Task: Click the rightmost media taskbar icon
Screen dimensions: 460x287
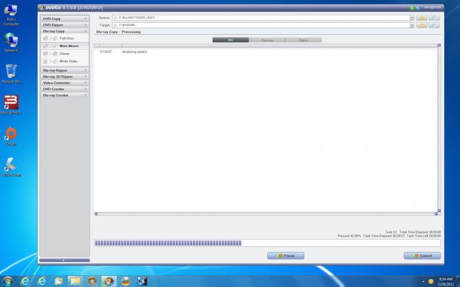Action: point(142,281)
